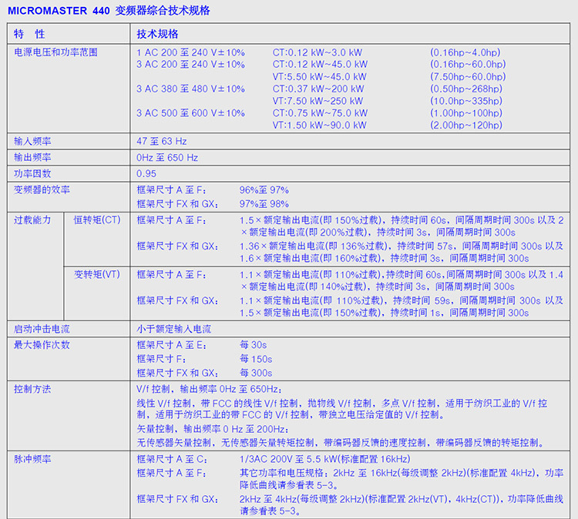The image size is (578, 519).
Task: Click '小于额定输入电流' value
Action: [173, 329]
